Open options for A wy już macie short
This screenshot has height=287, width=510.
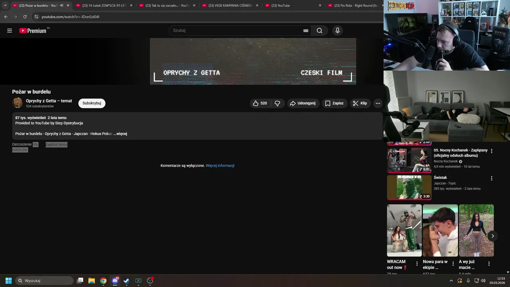489,264
